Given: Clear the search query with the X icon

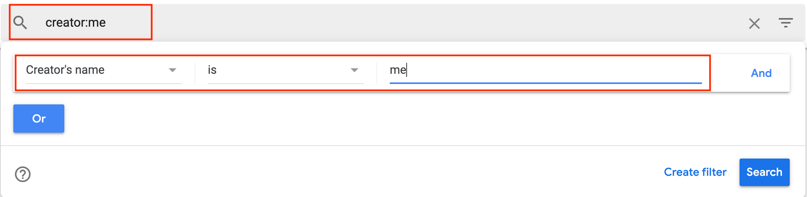Looking at the screenshot, I should (754, 24).
